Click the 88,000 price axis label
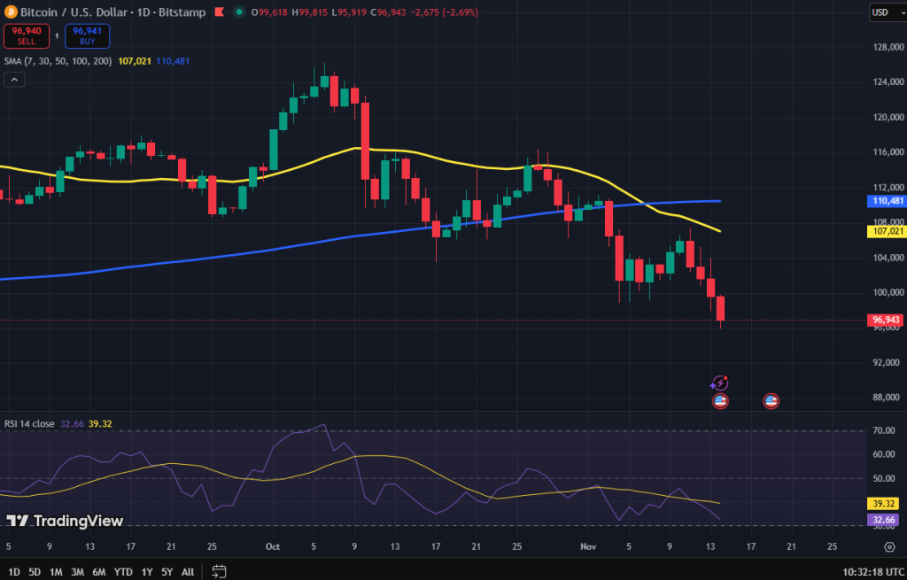907x580 pixels. (888, 398)
